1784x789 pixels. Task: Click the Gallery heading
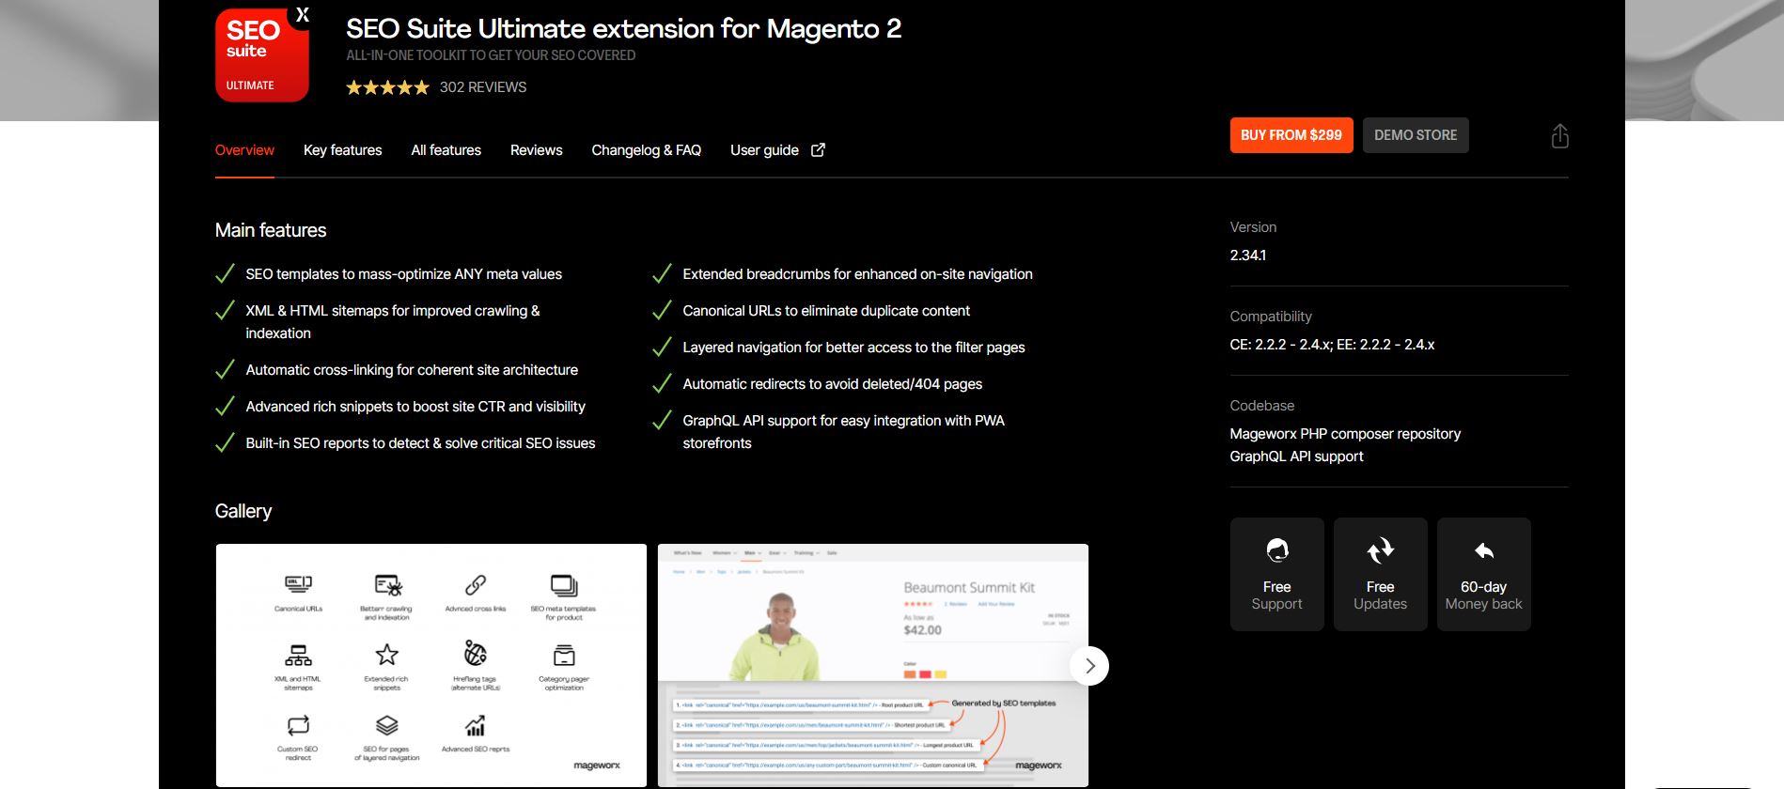[x=243, y=511]
